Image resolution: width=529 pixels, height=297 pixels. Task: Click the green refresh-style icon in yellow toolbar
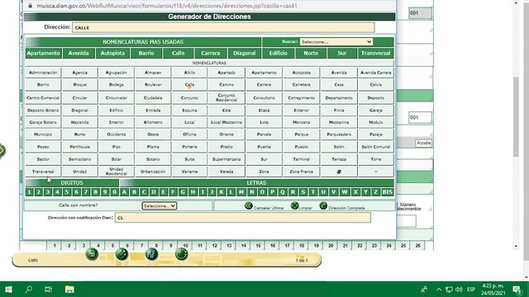click(181, 254)
